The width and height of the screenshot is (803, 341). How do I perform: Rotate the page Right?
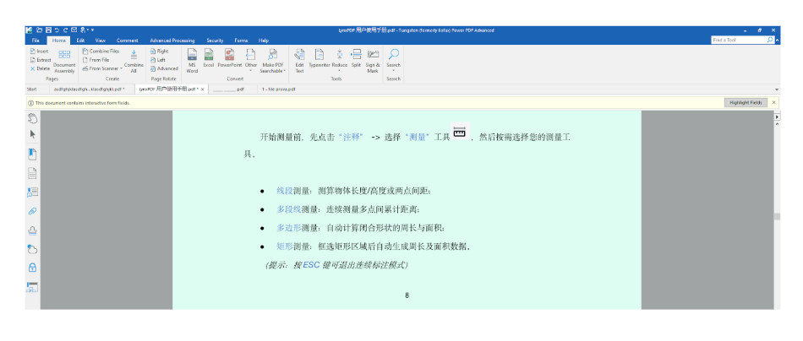[x=159, y=51]
